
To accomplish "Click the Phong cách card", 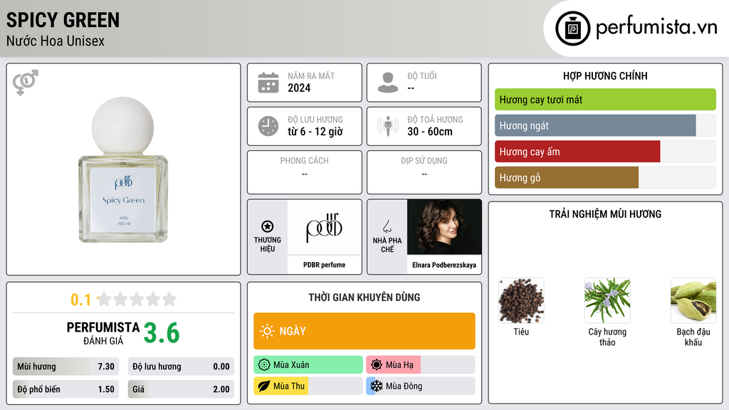I will click(305, 172).
